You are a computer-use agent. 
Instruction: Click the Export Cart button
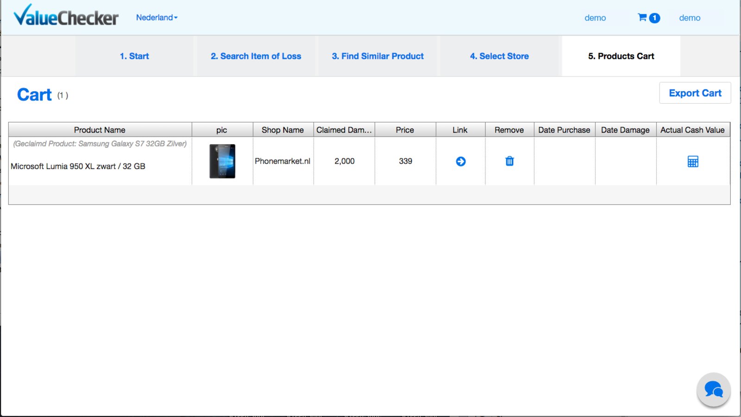click(x=695, y=93)
